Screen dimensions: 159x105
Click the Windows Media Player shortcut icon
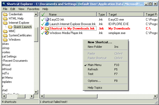(x=47, y=33)
